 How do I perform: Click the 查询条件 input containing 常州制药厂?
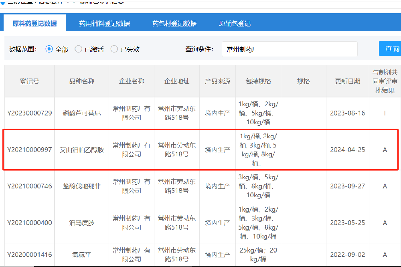tap(289, 49)
